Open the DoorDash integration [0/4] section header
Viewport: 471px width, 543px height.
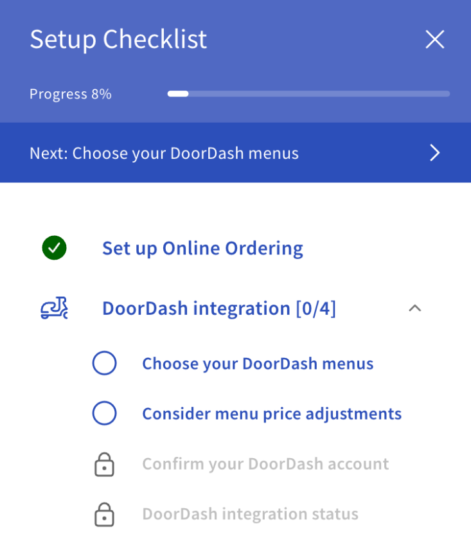click(220, 308)
